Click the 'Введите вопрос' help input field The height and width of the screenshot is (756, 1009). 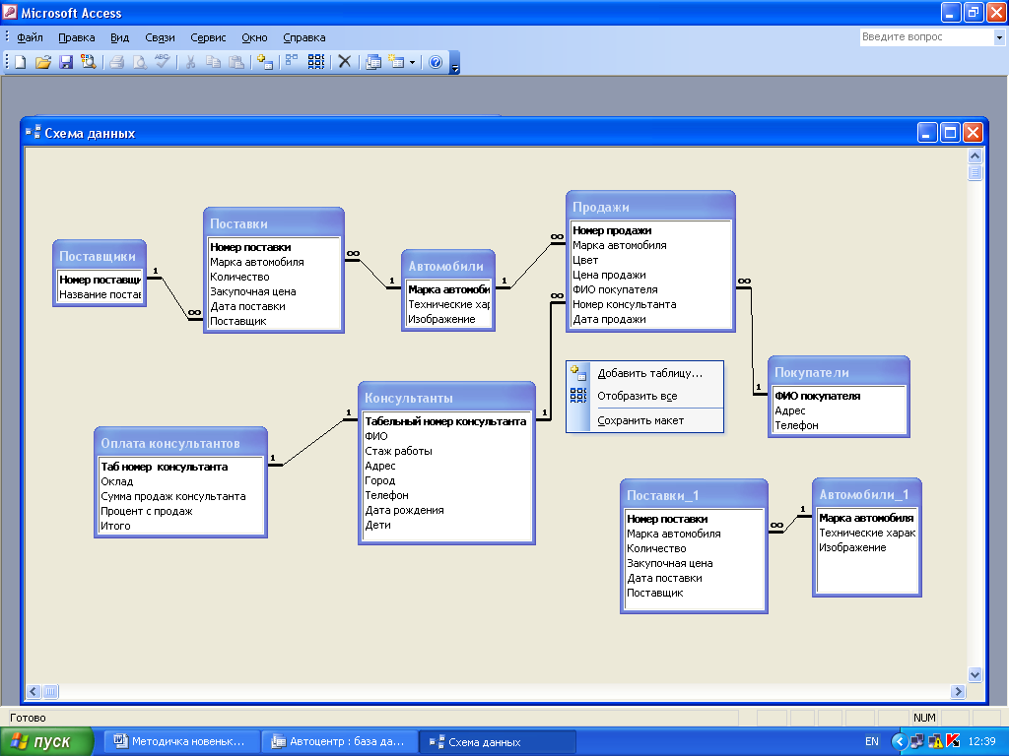tap(926, 37)
